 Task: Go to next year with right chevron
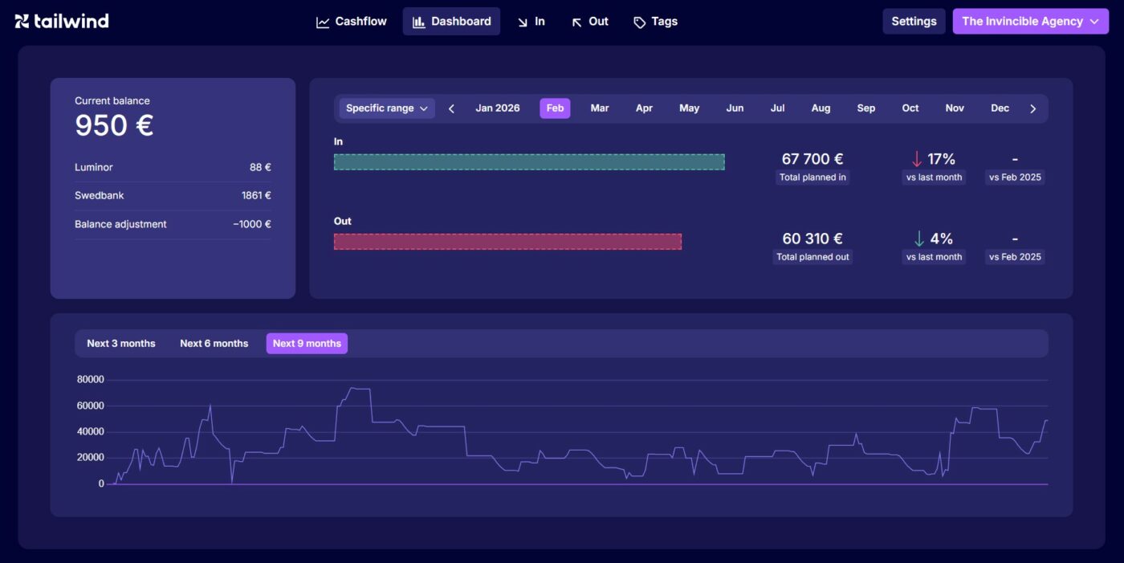tap(1032, 108)
